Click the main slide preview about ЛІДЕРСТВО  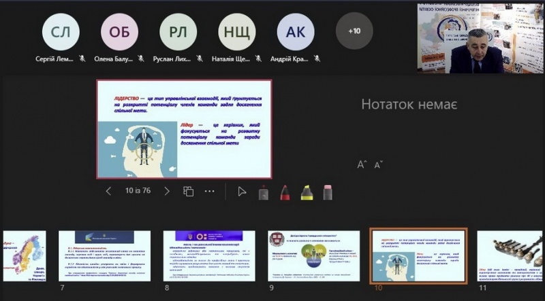(184, 129)
